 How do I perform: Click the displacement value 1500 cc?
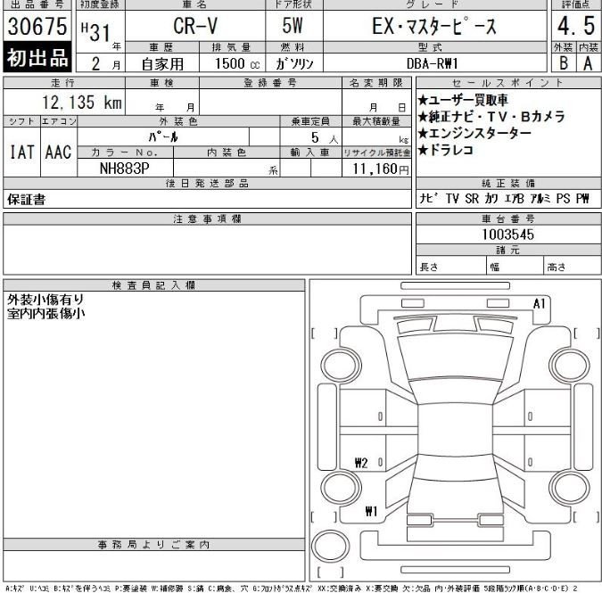[237, 63]
